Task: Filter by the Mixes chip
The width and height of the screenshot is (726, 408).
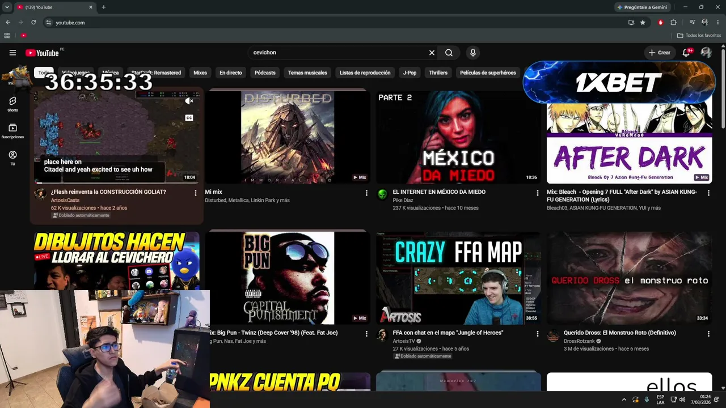Action: (200, 73)
